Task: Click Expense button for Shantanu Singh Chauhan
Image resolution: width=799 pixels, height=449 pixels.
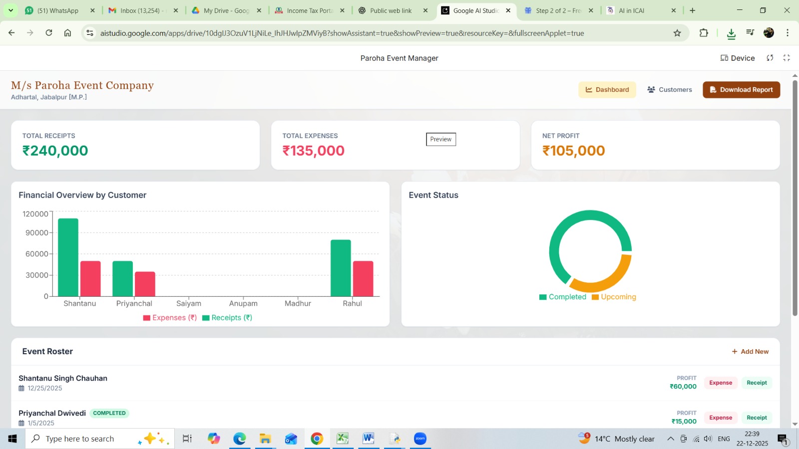Action: click(720, 383)
